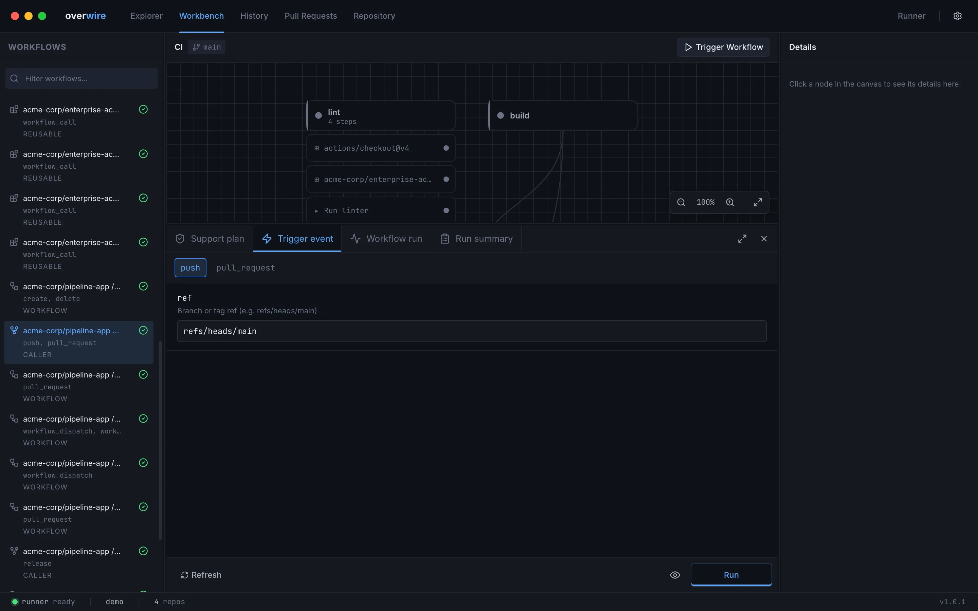Click the search icon in workflow filter
This screenshot has height=611, width=978.
[14, 78]
